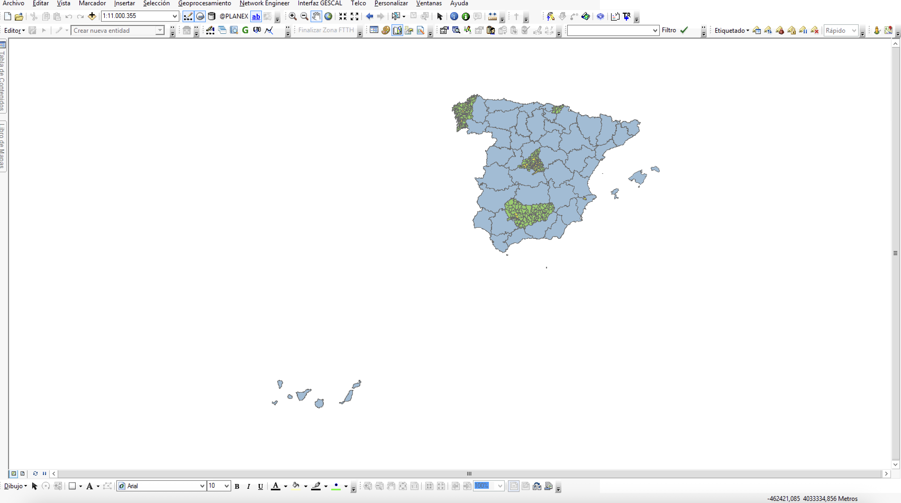Go back to previous extent
The height and width of the screenshot is (503, 901).
coord(369,16)
